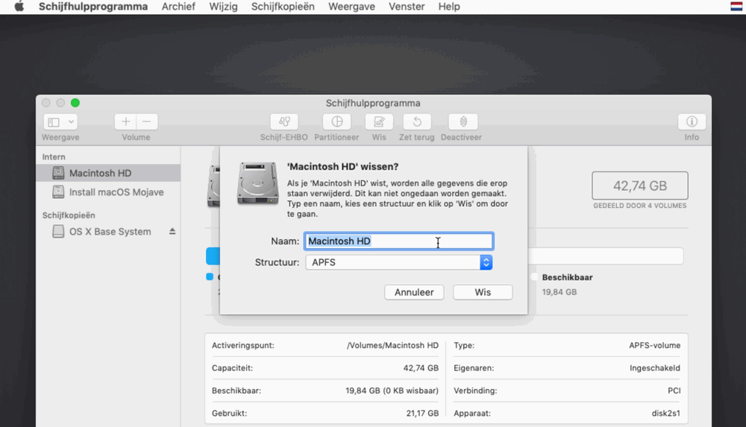
Task: Click the Partitioneer toolbar icon
Action: [336, 121]
